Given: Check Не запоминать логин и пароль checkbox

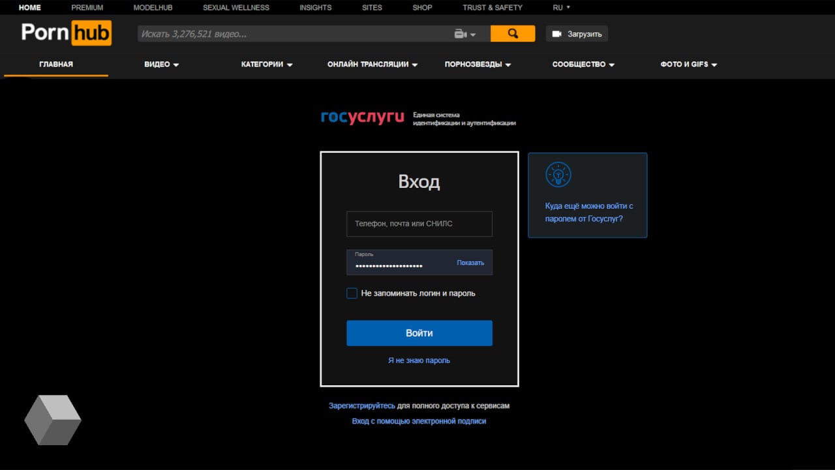Looking at the screenshot, I should 352,293.
